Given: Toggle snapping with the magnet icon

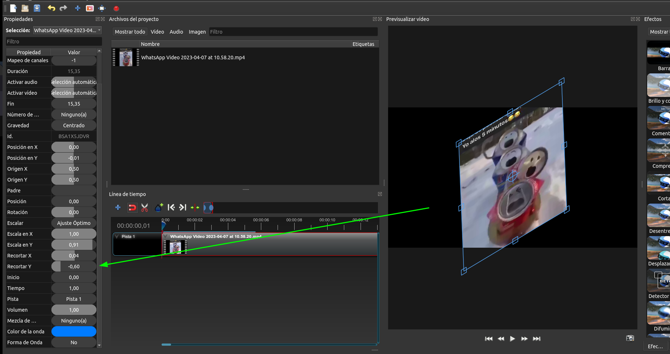Looking at the screenshot, I should (132, 208).
